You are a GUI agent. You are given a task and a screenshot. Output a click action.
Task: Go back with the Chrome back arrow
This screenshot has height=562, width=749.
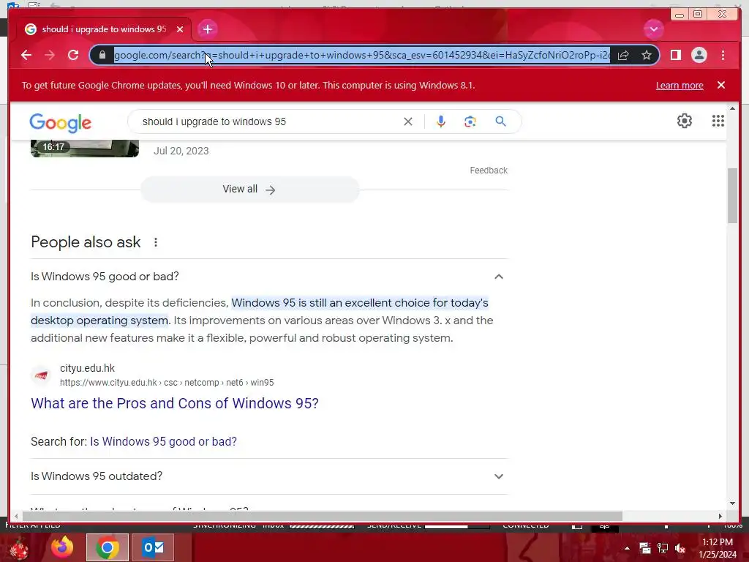pos(26,55)
